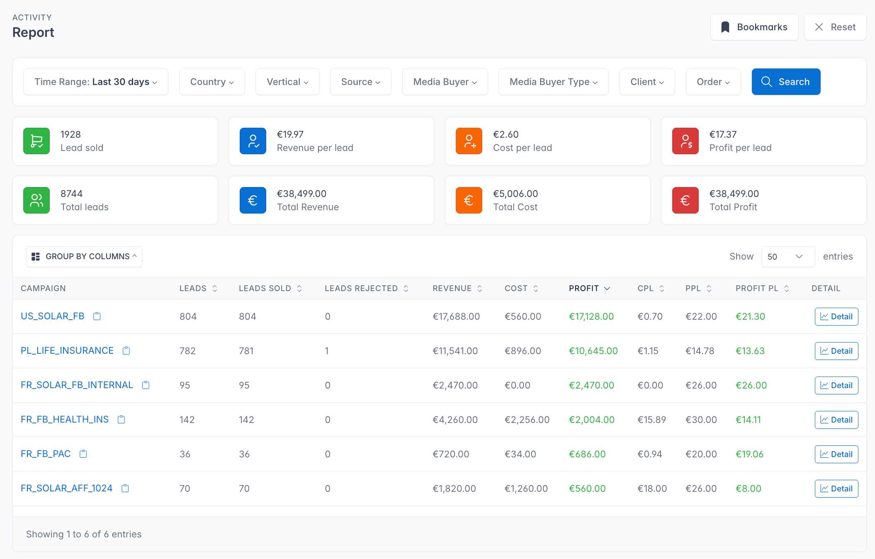This screenshot has width=875, height=559.
Task: Click the green Lead sold cart icon
Action: click(x=36, y=141)
